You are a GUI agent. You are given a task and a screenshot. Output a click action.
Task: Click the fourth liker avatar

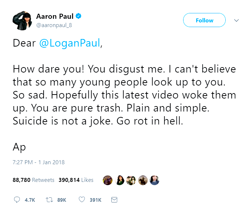pos(143,180)
